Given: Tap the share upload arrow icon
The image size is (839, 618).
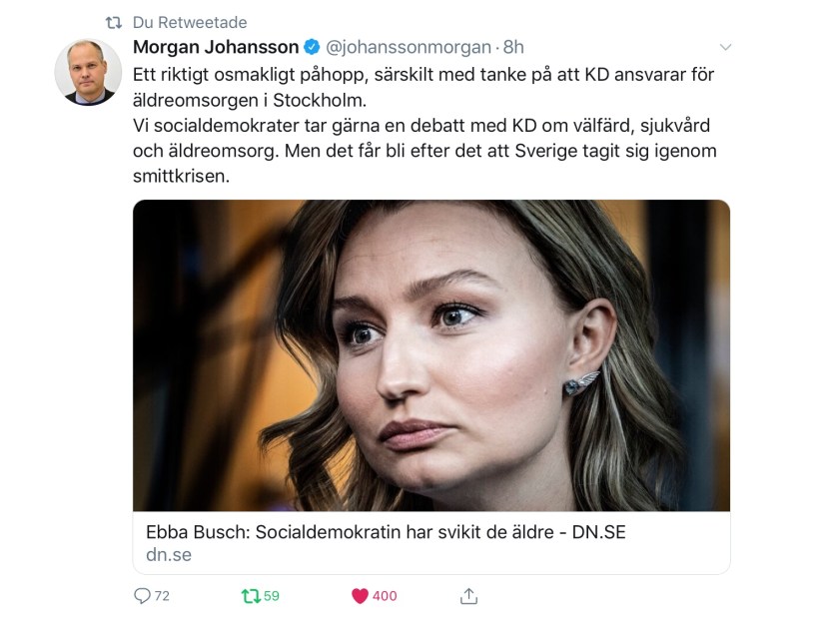Looking at the screenshot, I should 468,595.
